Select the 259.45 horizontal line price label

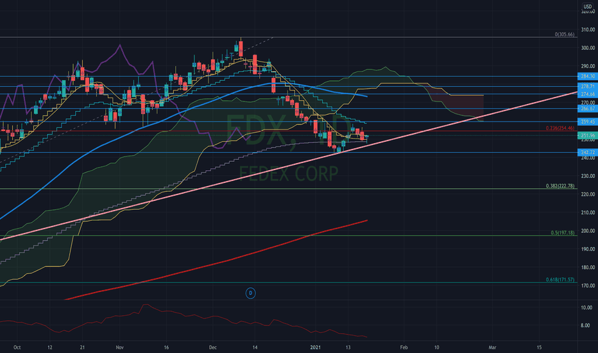(x=587, y=122)
